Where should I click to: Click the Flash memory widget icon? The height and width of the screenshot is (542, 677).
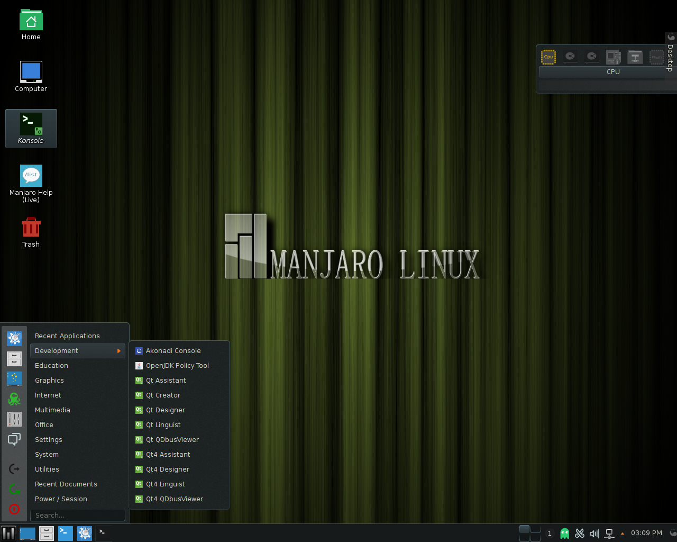[656, 57]
